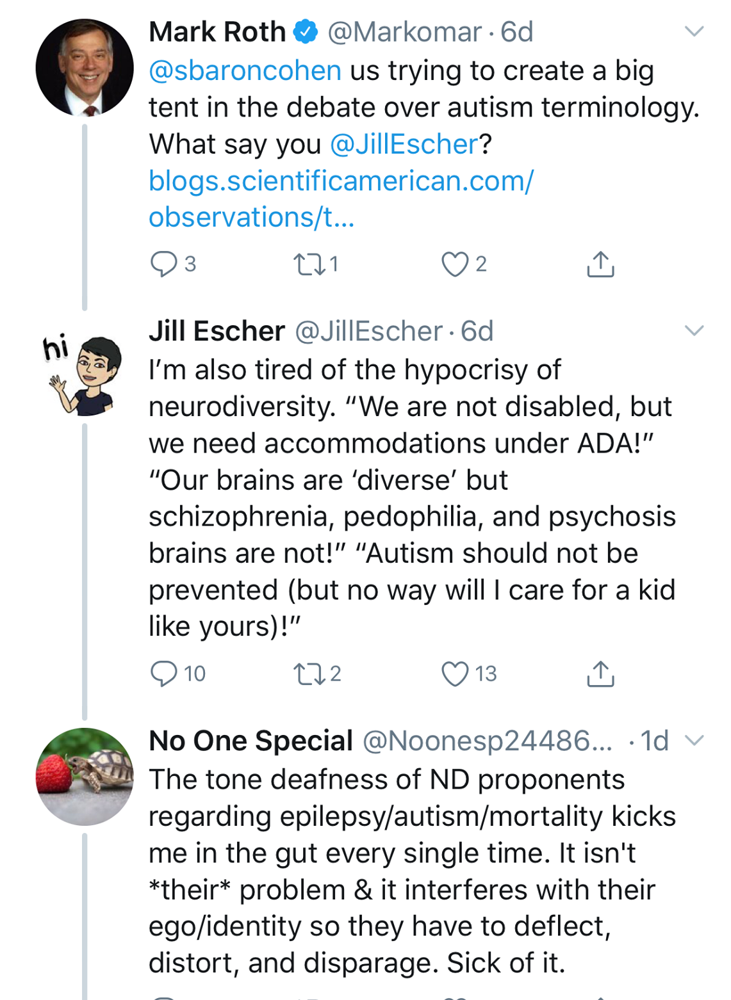The width and height of the screenshot is (731, 1000).
Task: Open the @JillEscher mention in tweet text
Action: point(404,144)
